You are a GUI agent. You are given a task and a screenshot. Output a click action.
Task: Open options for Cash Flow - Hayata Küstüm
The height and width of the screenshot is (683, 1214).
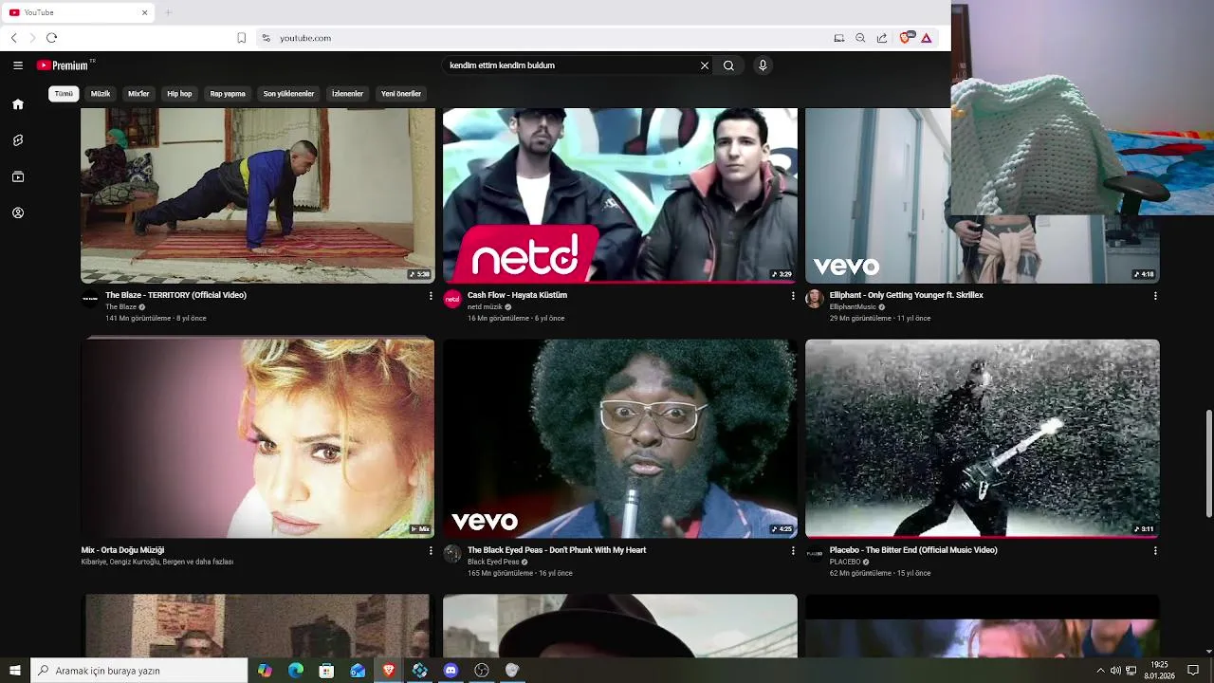[793, 296]
